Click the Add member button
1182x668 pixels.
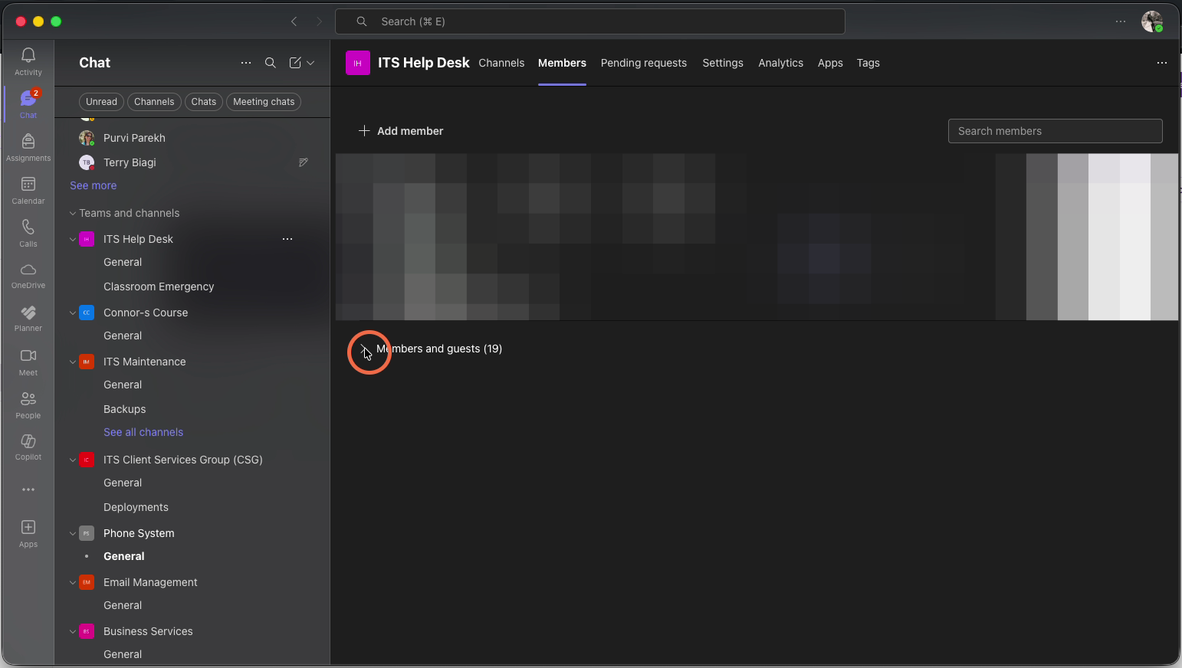[401, 131]
